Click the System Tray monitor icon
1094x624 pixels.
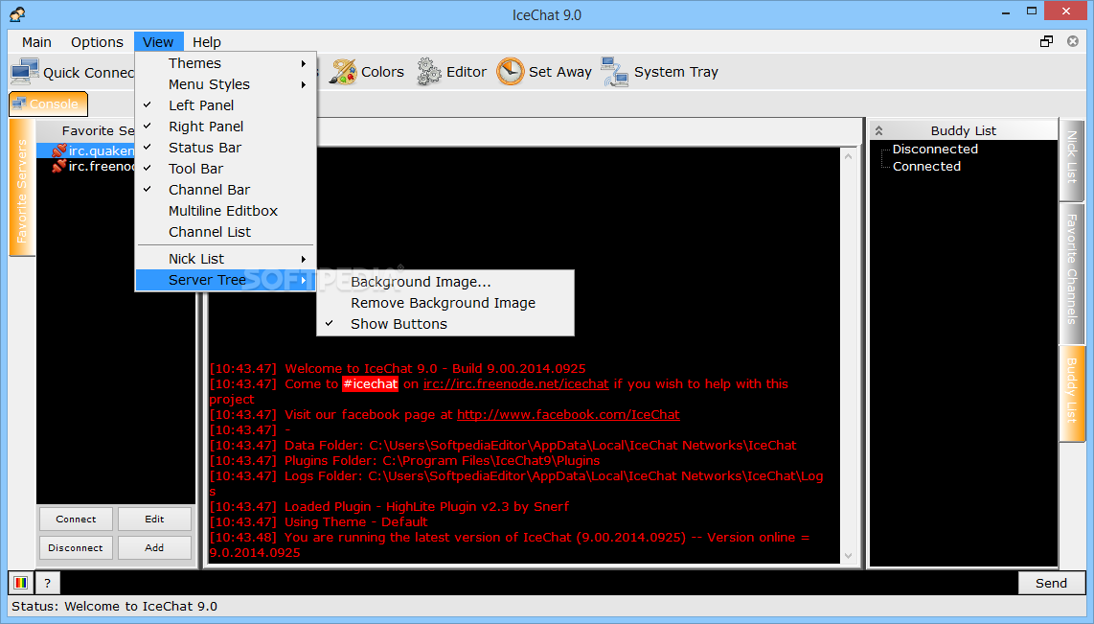click(615, 72)
